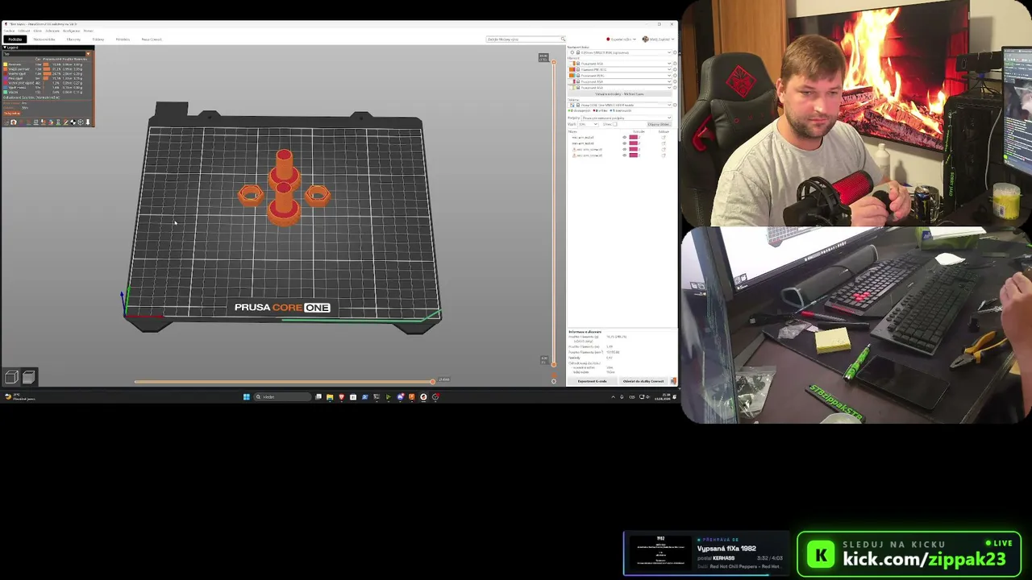
Task: Open File Explorer from the taskbar
Action: pyautogui.click(x=330, y=396)
